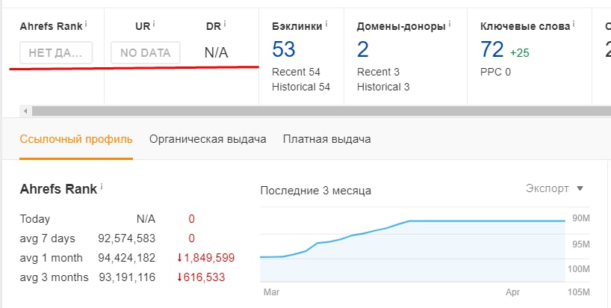
Task: Click the Apr label on chart axis
Action: click(x=513, y=292)
